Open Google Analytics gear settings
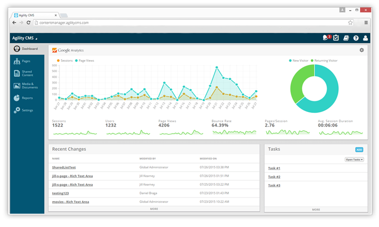Screen dimensions: 379x227 (x=361, y=50)
